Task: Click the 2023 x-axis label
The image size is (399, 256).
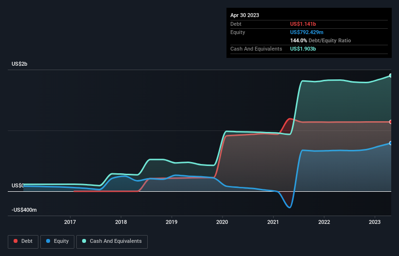Action: [x=375, y=222]
